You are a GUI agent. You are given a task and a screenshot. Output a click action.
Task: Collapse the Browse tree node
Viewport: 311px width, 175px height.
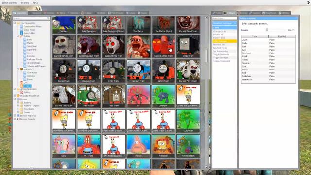[15, 99]
